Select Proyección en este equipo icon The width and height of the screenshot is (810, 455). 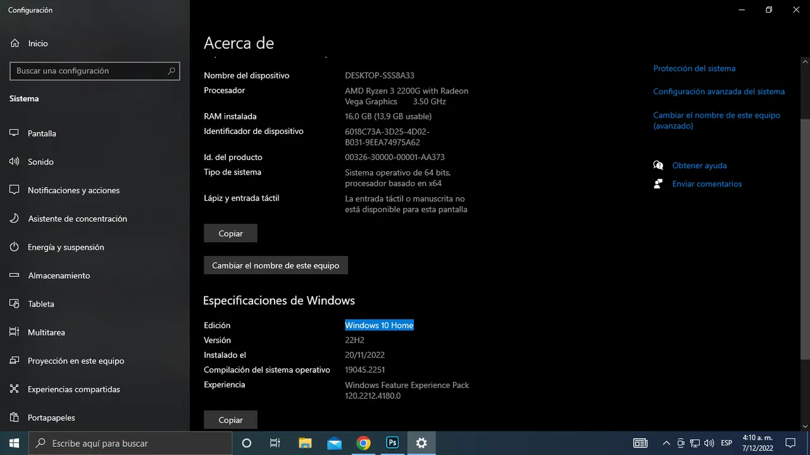[14, 361]
